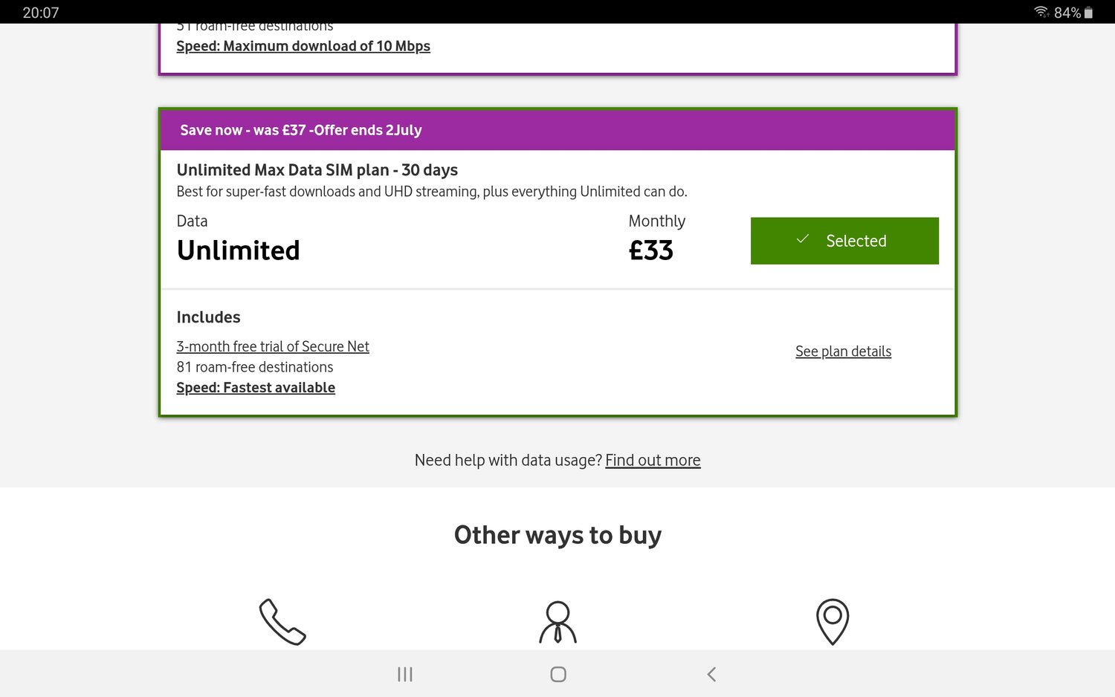
Task: Tap the Other ways to buy heading
Action: point(557,535)
